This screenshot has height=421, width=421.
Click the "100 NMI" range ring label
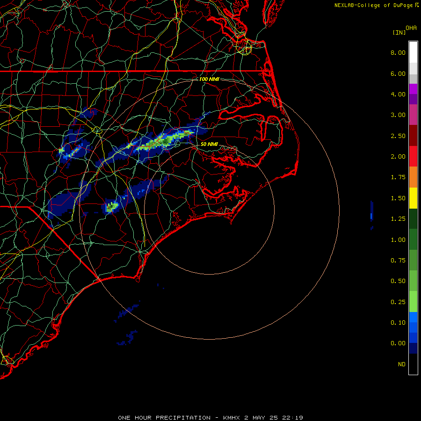[x=209, y=79]
